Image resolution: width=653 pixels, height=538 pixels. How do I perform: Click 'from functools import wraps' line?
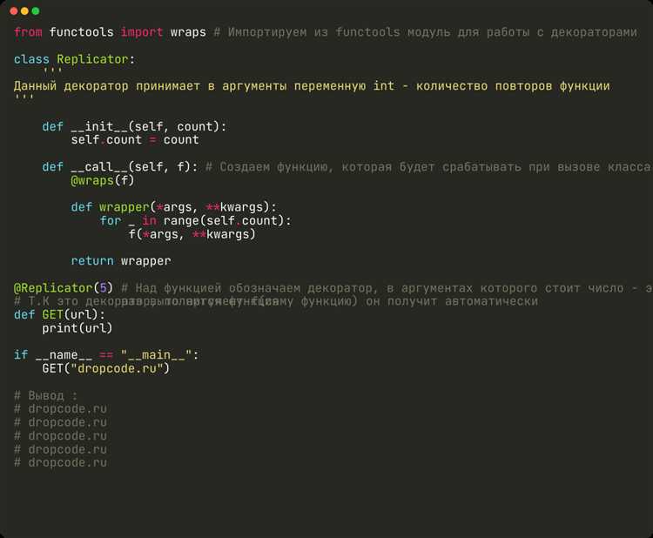110,32
